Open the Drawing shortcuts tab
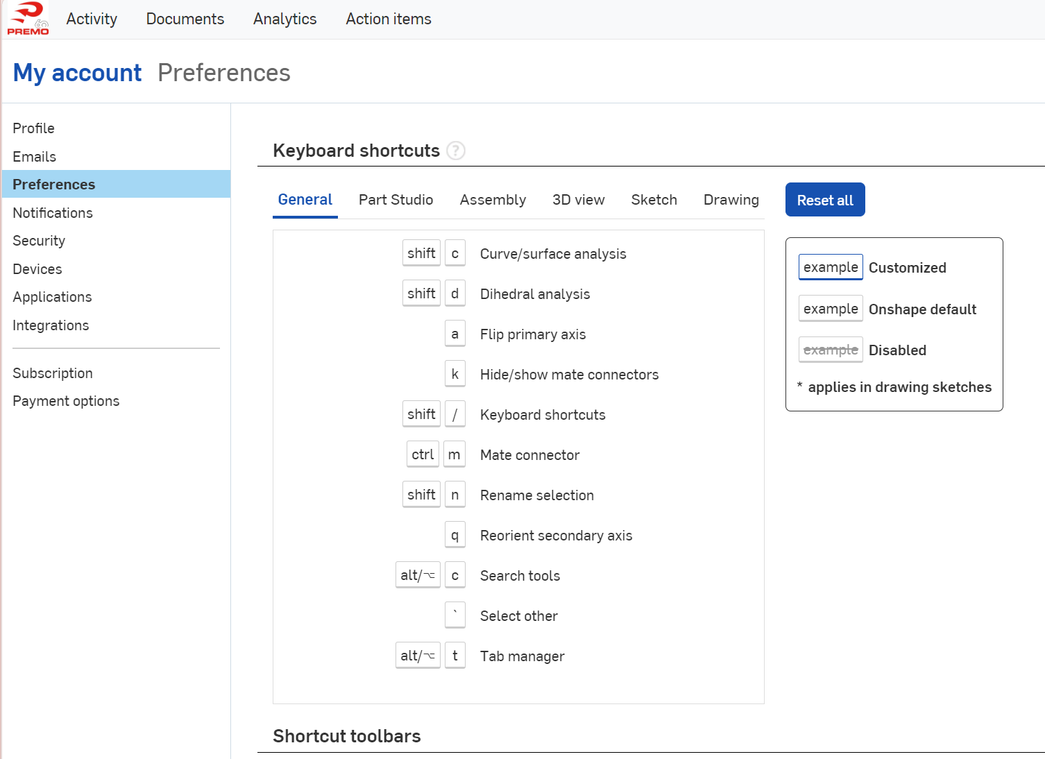1045x759 pixels. pyautogui.click(x=731, y=200)
